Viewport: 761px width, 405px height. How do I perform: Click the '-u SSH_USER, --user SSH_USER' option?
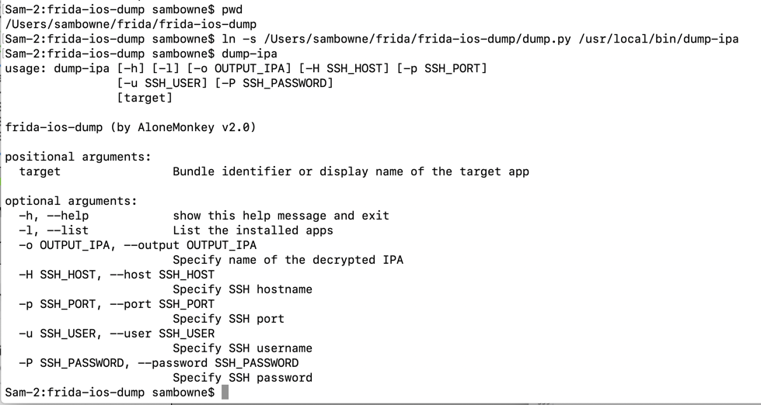[x=117, y=334]
